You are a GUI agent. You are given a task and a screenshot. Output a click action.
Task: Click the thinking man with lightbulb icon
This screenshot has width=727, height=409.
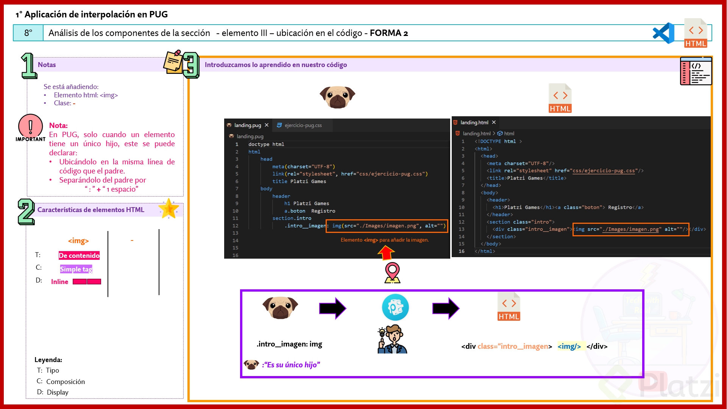[x=392, y=339]
